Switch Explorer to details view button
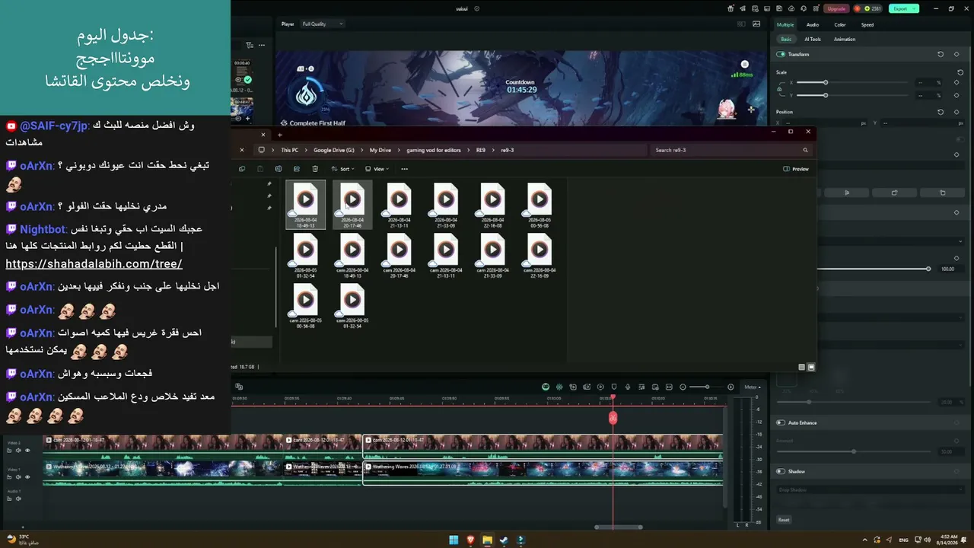The image size is (974, 548). tap(801, 367)
